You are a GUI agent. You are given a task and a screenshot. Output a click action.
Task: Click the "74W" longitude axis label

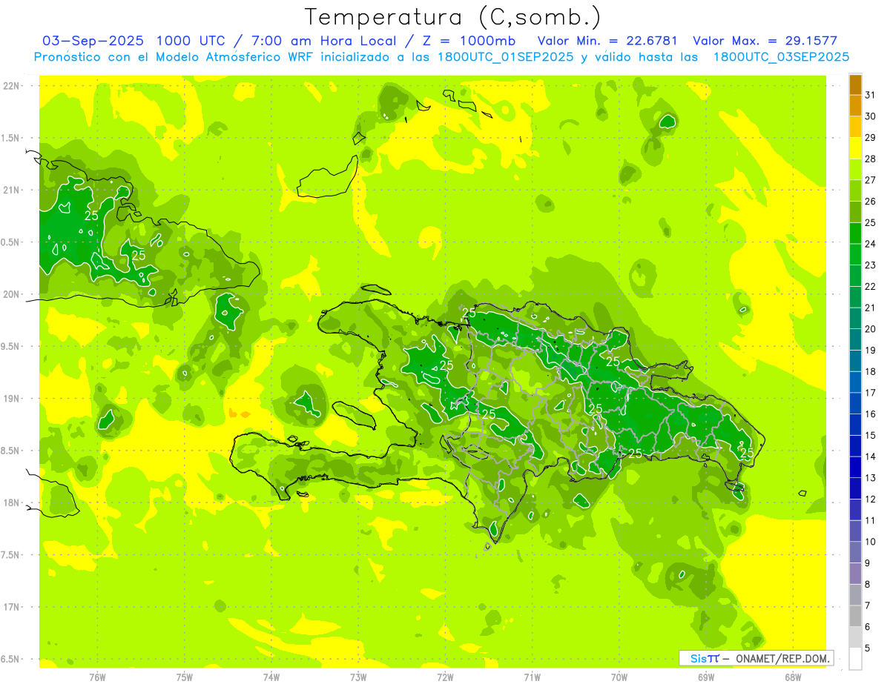click(x=271, y=677)
